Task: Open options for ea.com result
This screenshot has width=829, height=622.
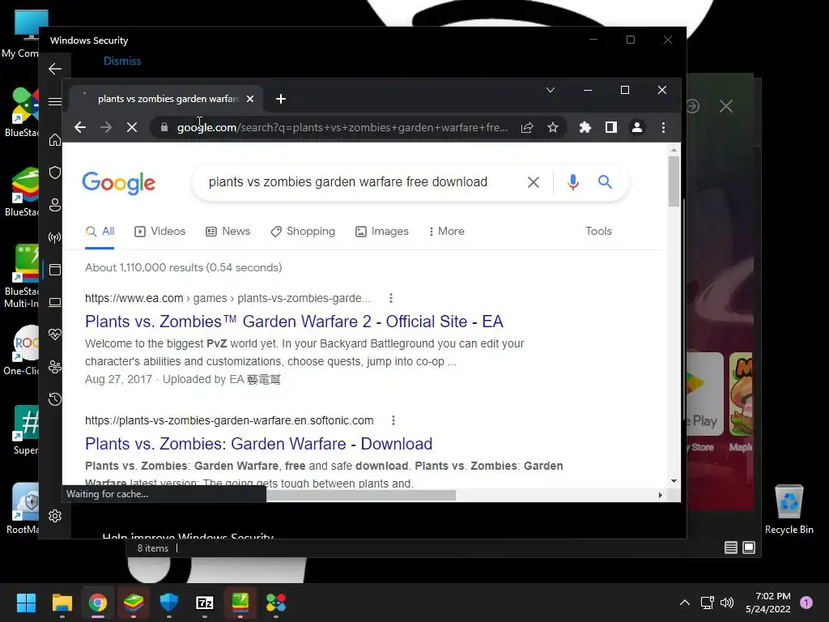Action: pos(391,298)
